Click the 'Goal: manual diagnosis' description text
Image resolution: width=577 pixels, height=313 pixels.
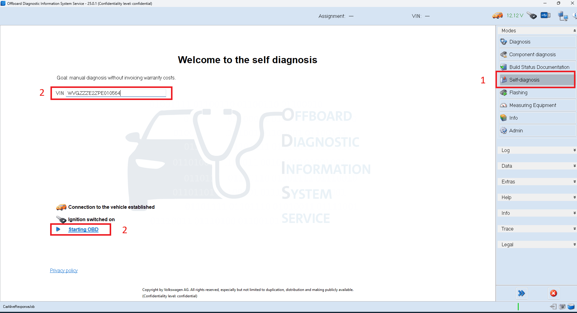pyautogui.click(x=116, y=78)
